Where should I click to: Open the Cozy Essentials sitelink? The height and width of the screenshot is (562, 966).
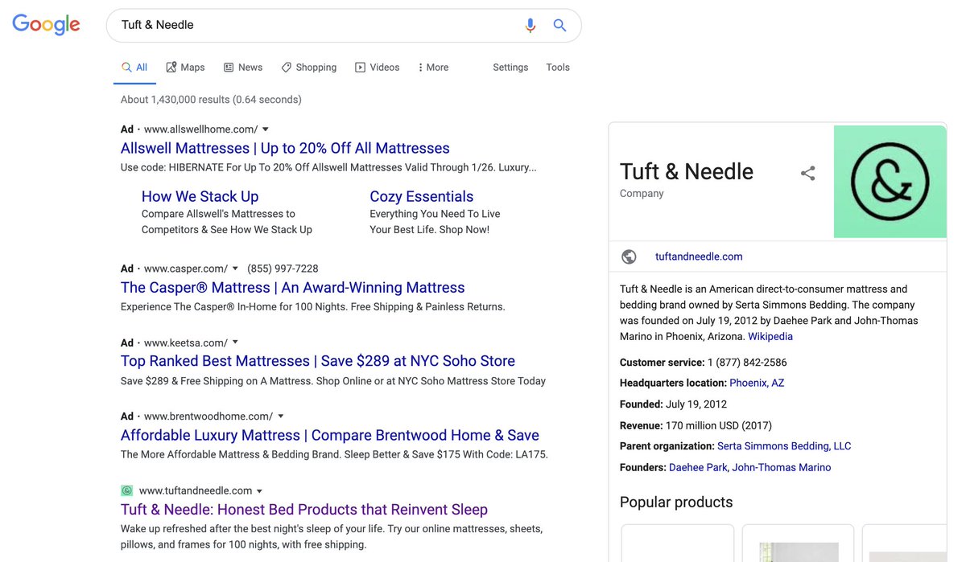point(422,196)
